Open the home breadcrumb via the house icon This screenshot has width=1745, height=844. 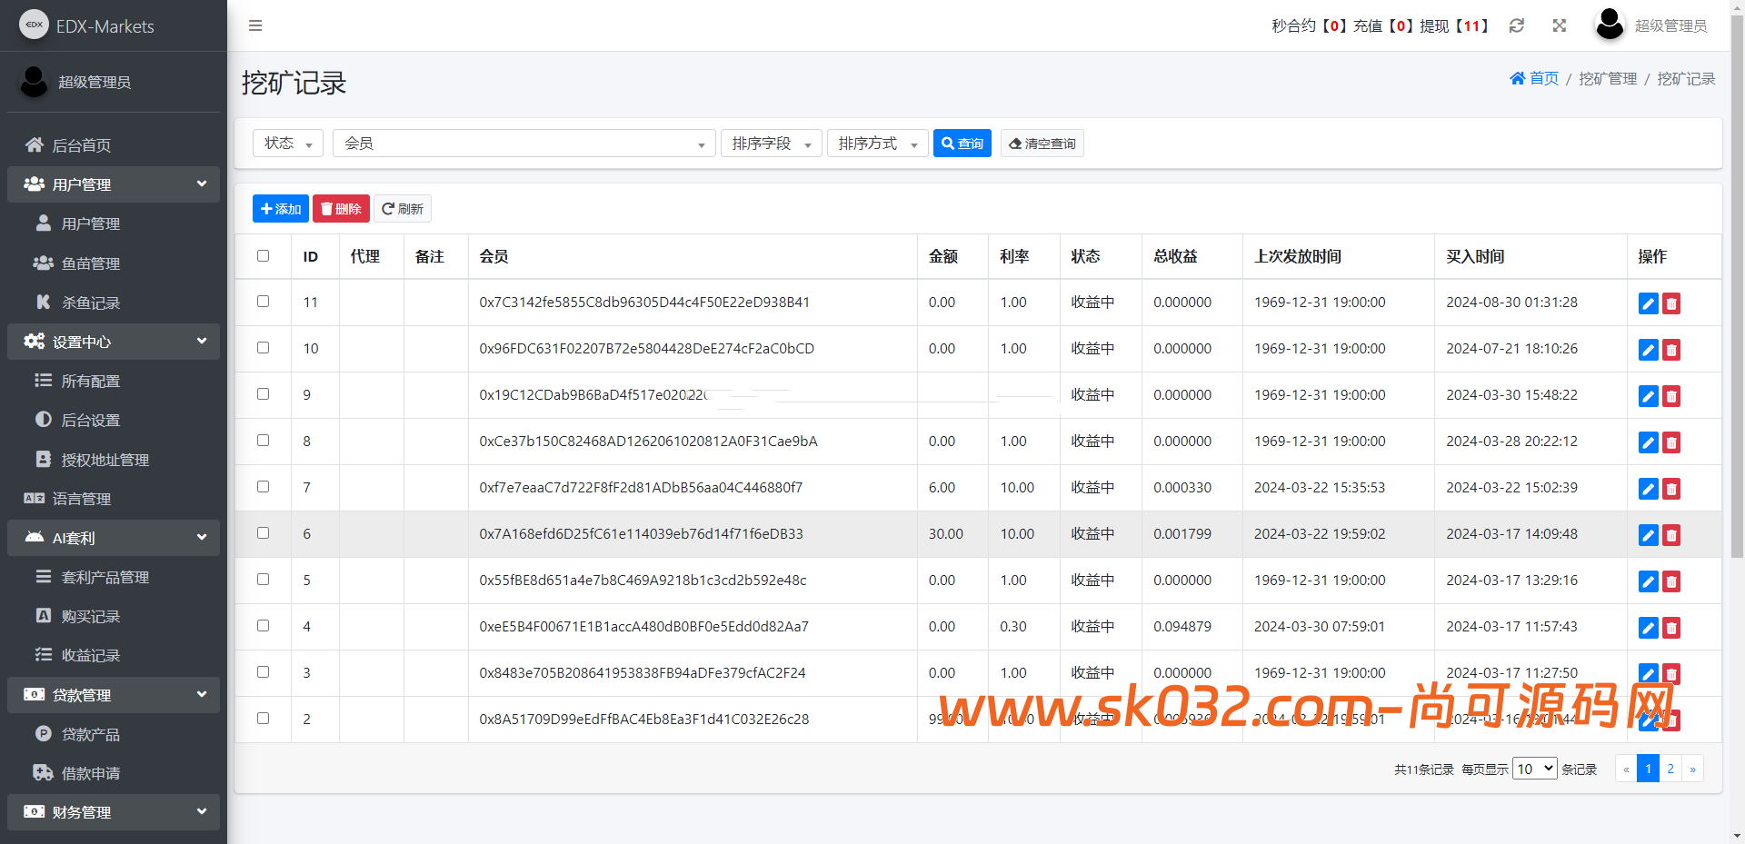(x=1516, y=78)
